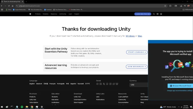Open the Products menu in Unity header
The width and height of the screenshot is (193, 109).
pyautogui.click(x=38, y=14)
